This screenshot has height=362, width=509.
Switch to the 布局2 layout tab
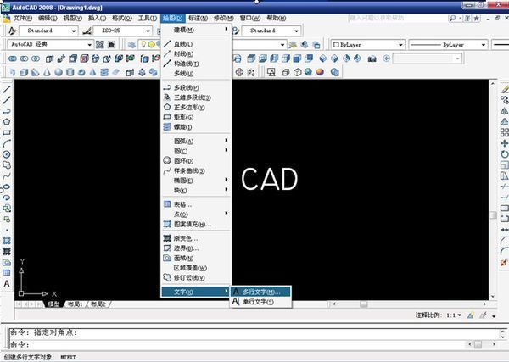click(98, 304)
